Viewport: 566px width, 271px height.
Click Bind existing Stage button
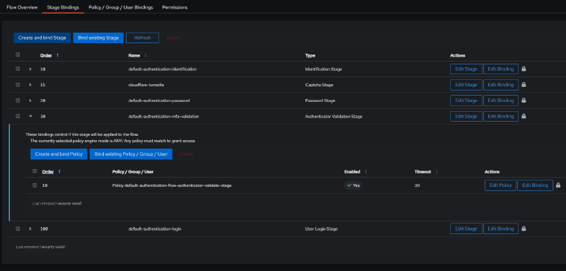coord(98,38)
